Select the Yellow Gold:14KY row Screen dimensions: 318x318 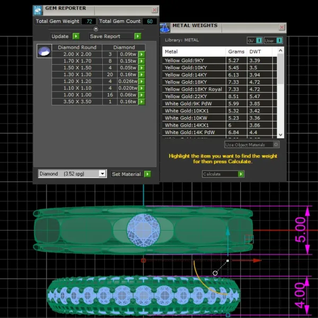tap(219, 75)
